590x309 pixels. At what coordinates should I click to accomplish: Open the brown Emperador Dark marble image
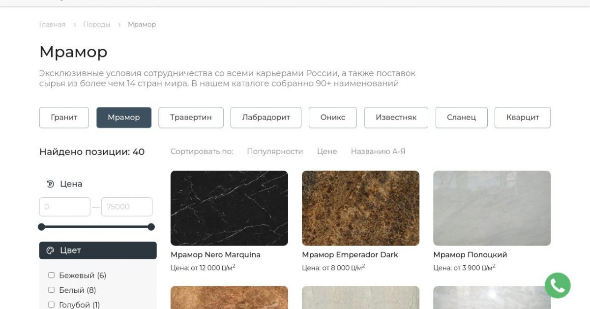click(360, 208)
